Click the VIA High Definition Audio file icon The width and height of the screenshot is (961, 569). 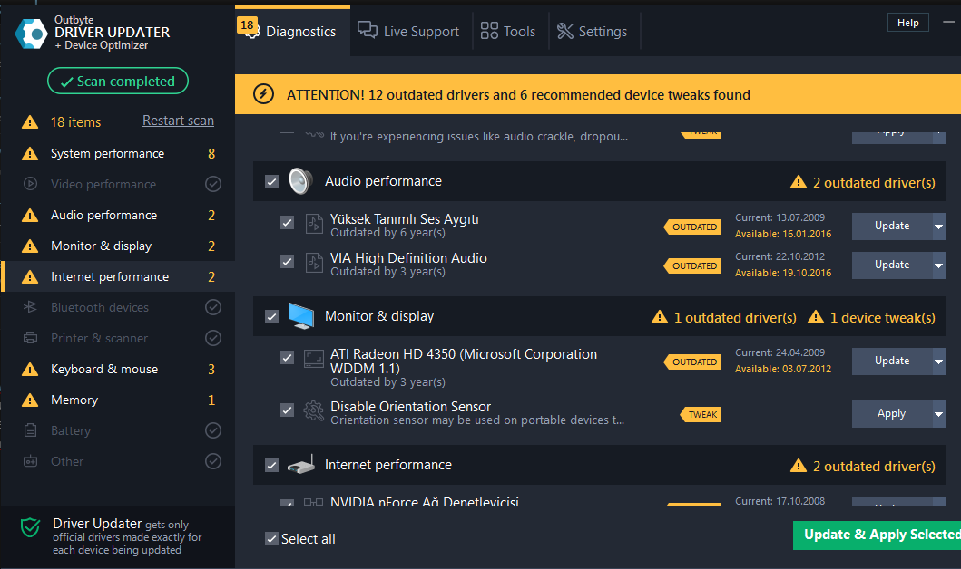(x=314, y=263)
